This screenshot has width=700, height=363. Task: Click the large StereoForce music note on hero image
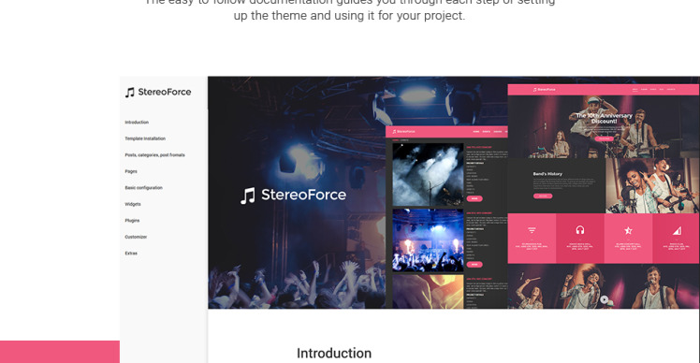(248, 196)
